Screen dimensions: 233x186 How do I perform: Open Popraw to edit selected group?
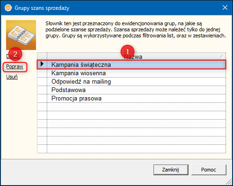[x=15, y=66]
